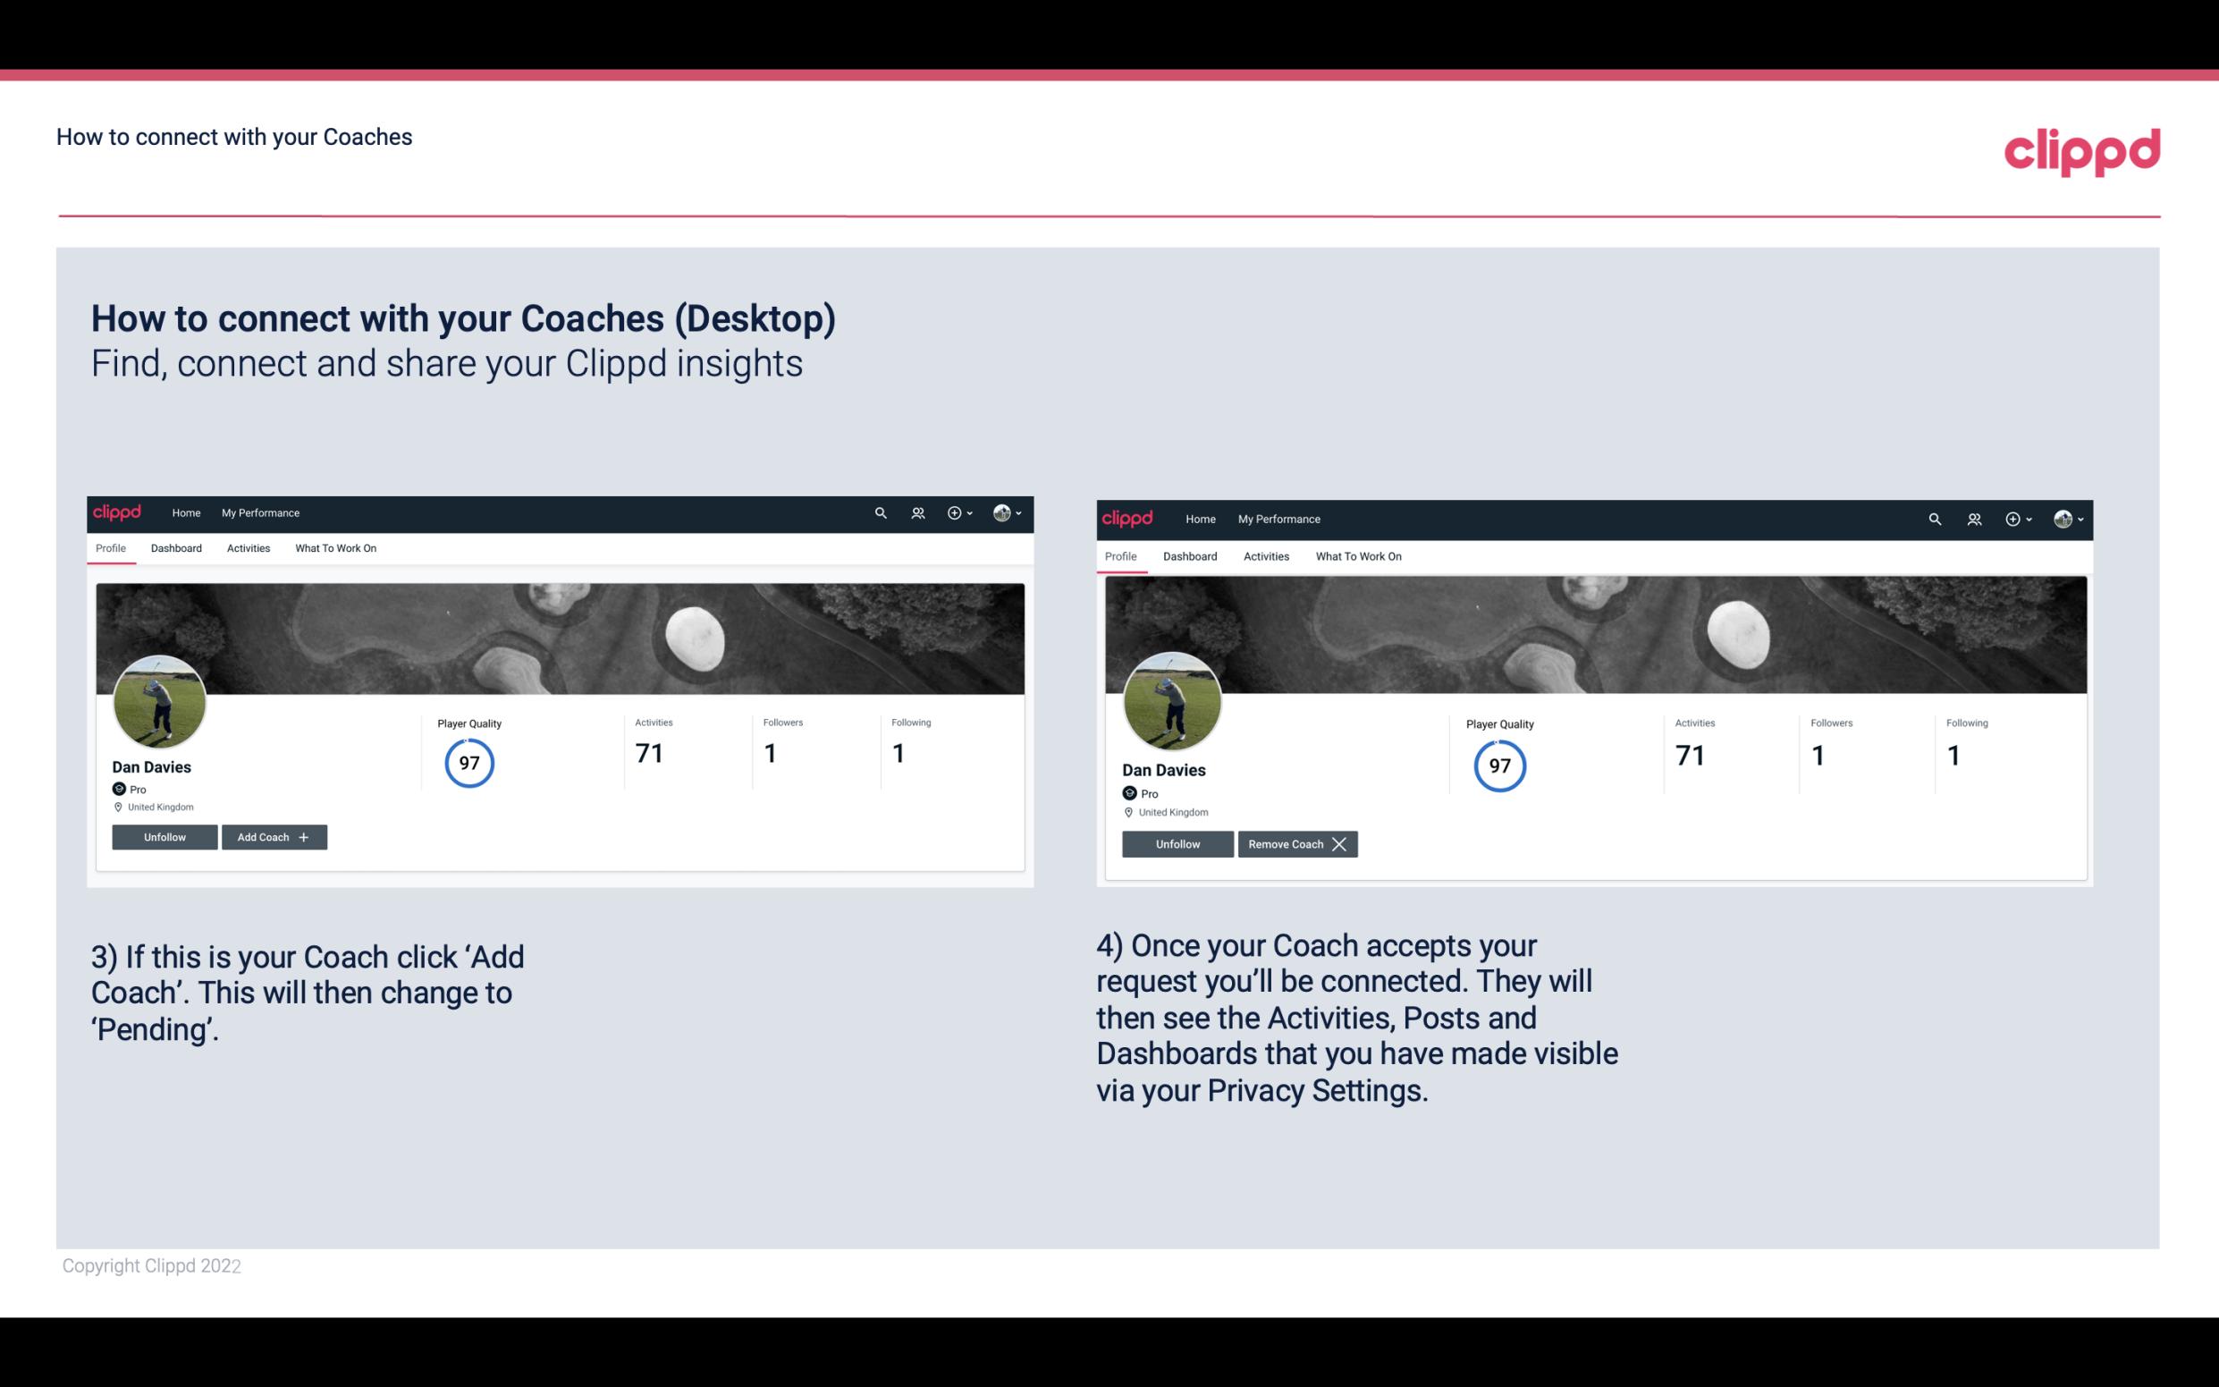Click the 'Add Coach' button on profile
Screen dimensions: 2219x1387
272,837
